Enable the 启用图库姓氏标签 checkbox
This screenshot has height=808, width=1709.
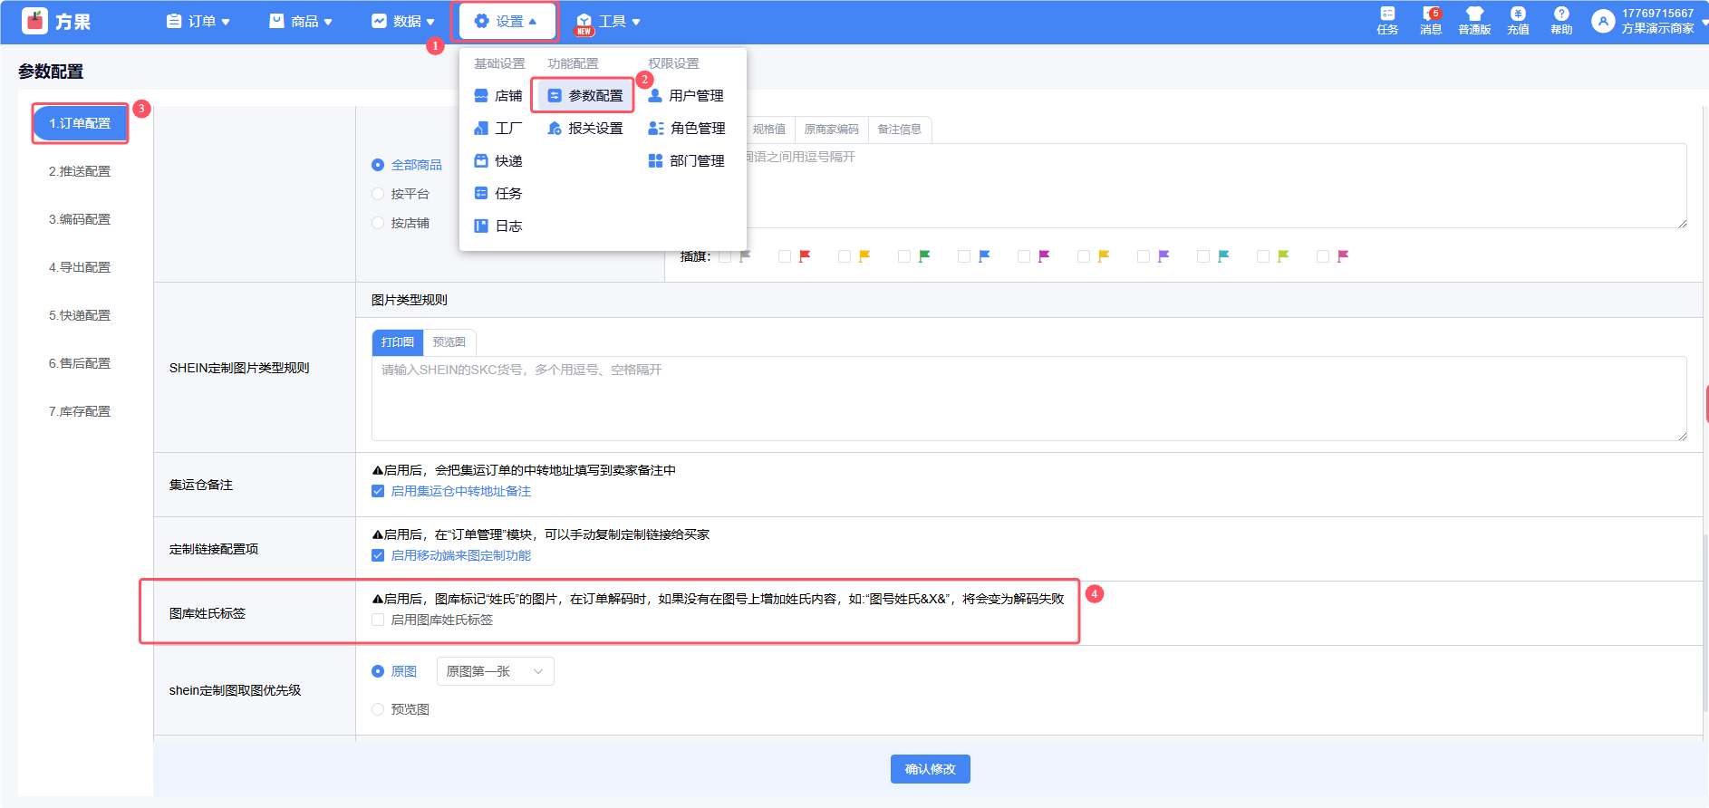pyautogui.click(x=378, y=620)
